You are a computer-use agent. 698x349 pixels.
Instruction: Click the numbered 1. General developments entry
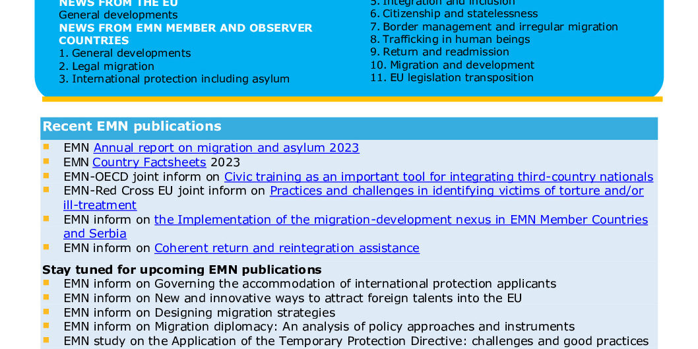pos(125,53)
